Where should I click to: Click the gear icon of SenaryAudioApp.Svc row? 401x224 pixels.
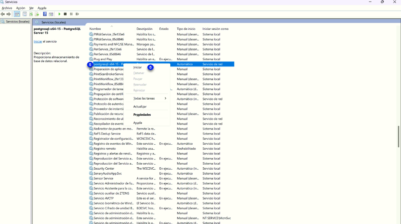(91, 174)
